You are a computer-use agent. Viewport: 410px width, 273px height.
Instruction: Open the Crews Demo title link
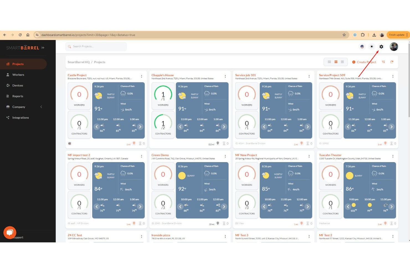pos(160,155)
